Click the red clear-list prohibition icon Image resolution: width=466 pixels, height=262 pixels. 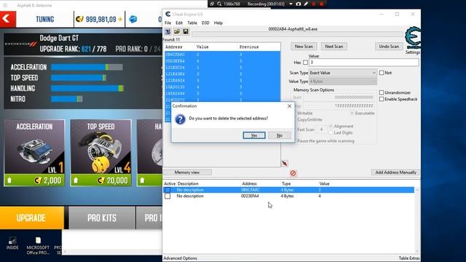[x=293, y=173]
